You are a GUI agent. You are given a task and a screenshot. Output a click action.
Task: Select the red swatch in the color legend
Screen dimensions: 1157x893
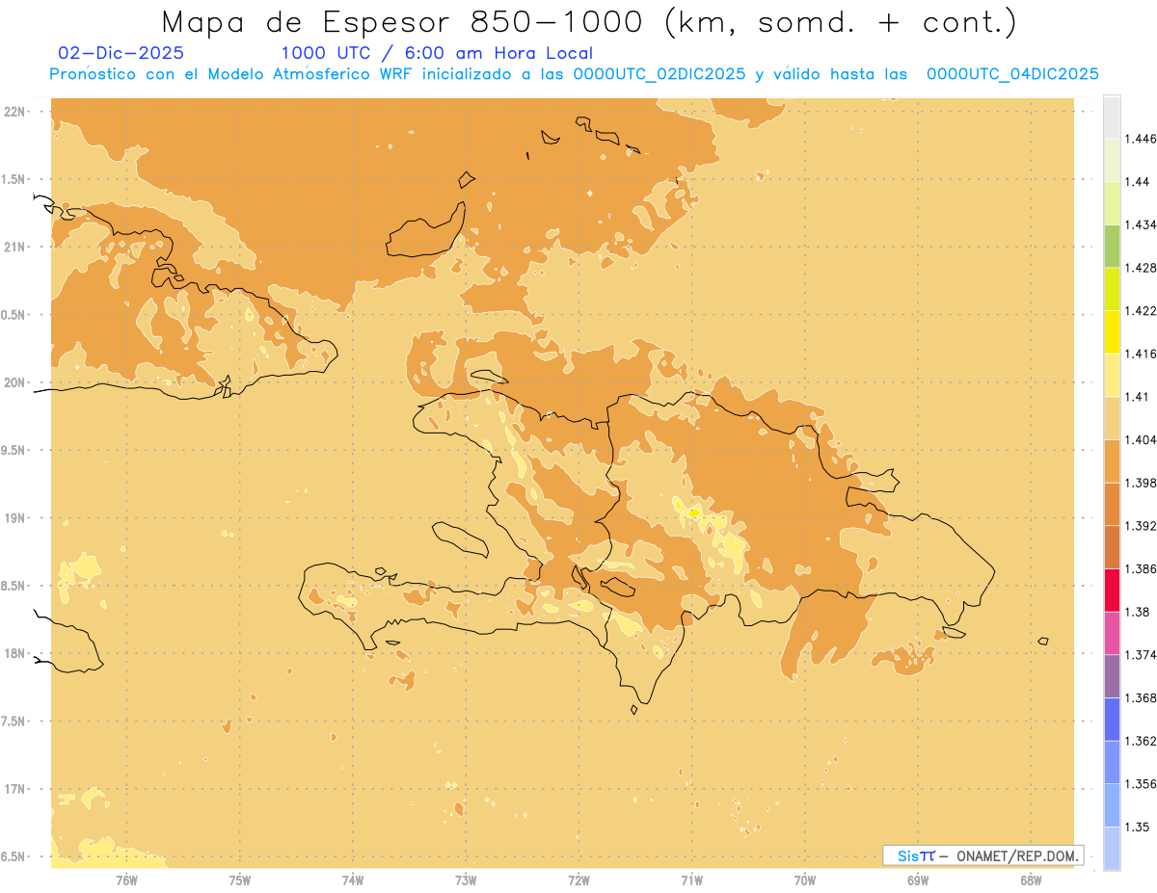pos(1112,591)
